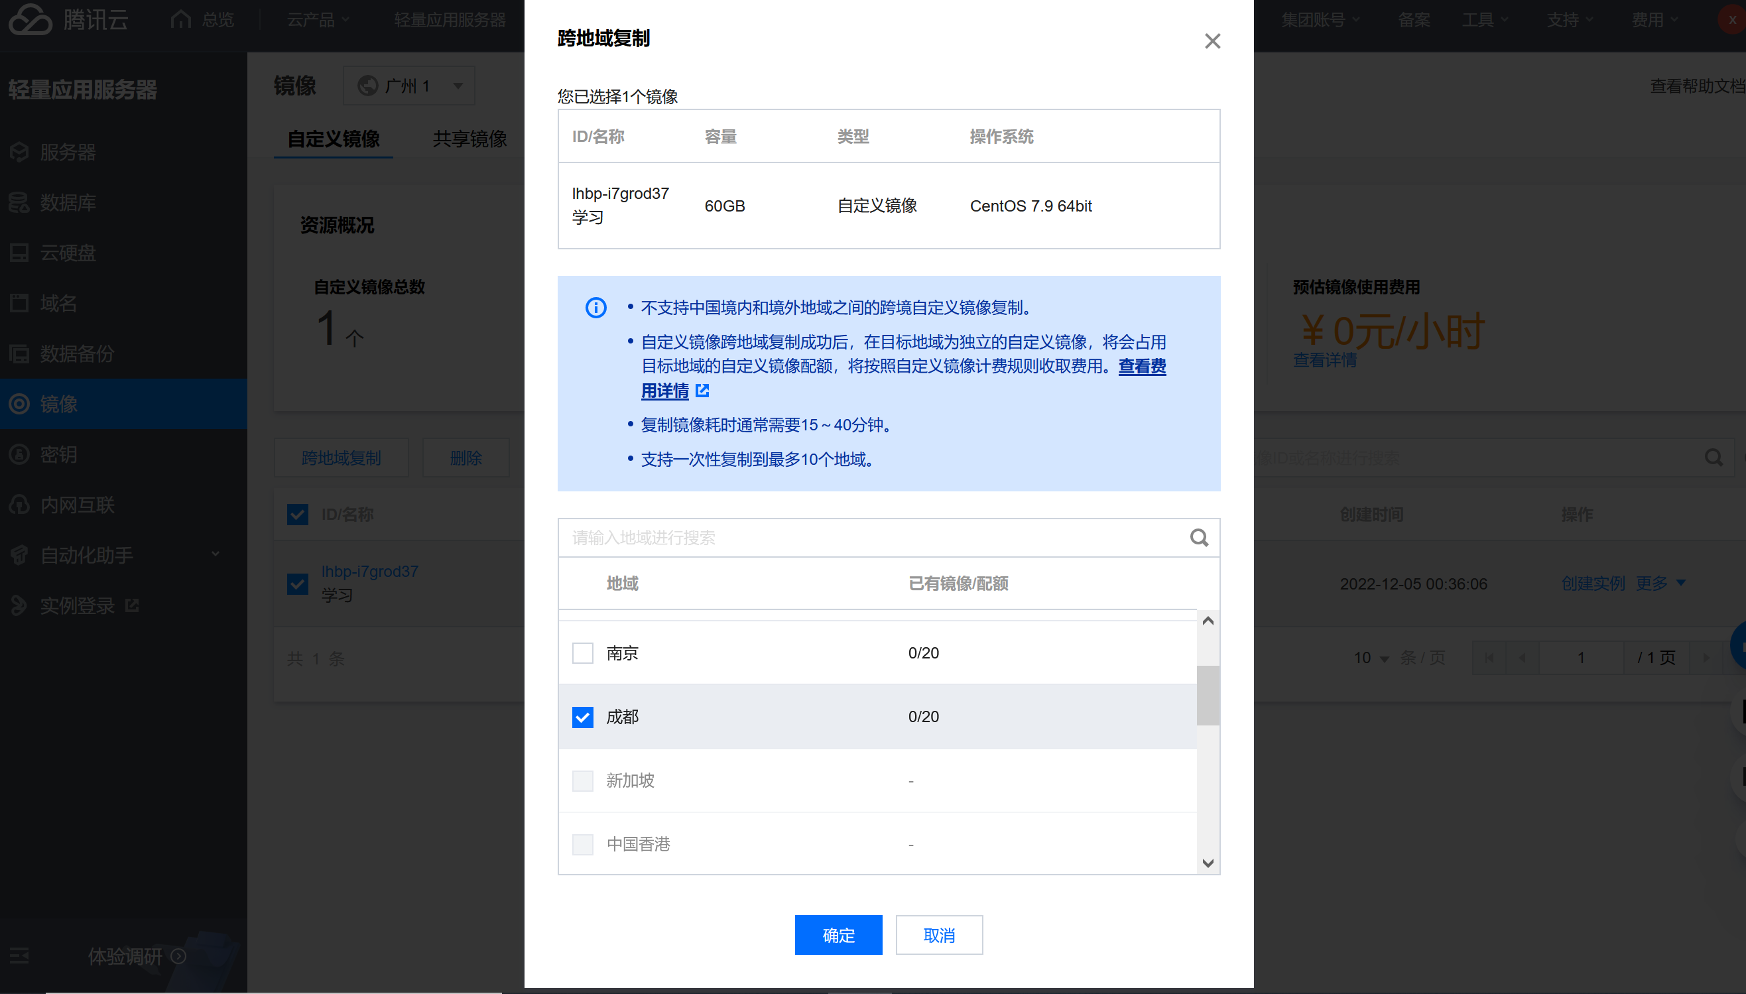
Task: Click the 云硬盘 sidebar icon
Action: (19, 253)
